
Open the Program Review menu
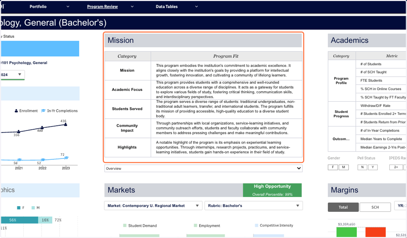point(102,6)
